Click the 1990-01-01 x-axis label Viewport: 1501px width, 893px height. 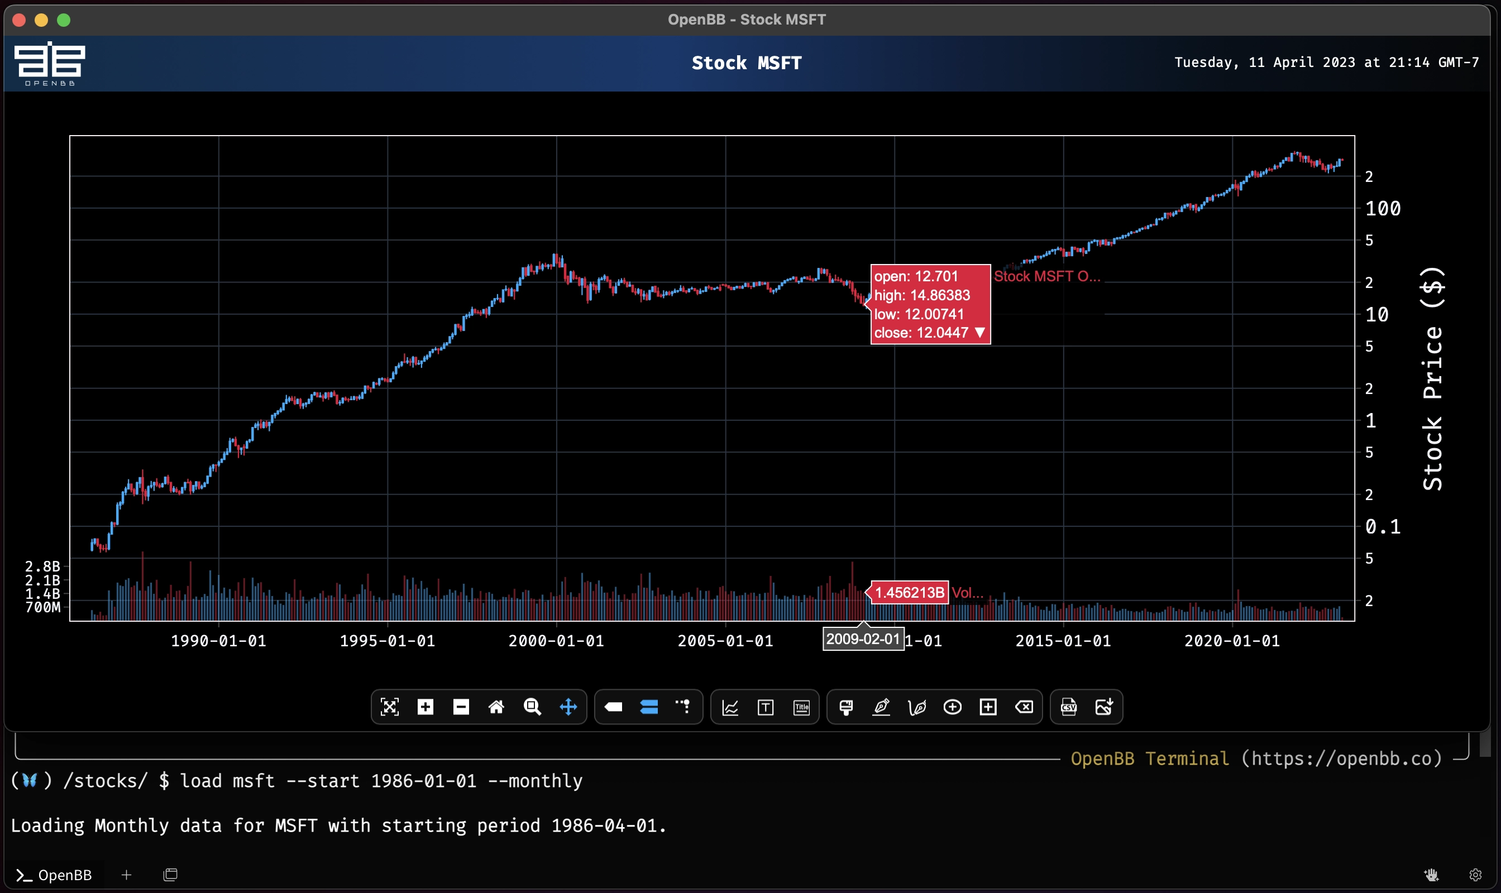pos(218,641)
